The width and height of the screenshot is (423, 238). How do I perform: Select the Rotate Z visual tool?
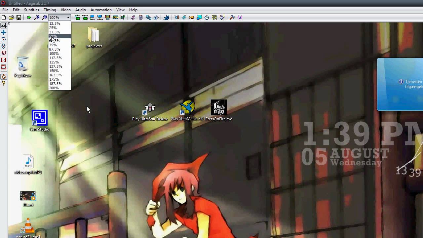point(4,39)
